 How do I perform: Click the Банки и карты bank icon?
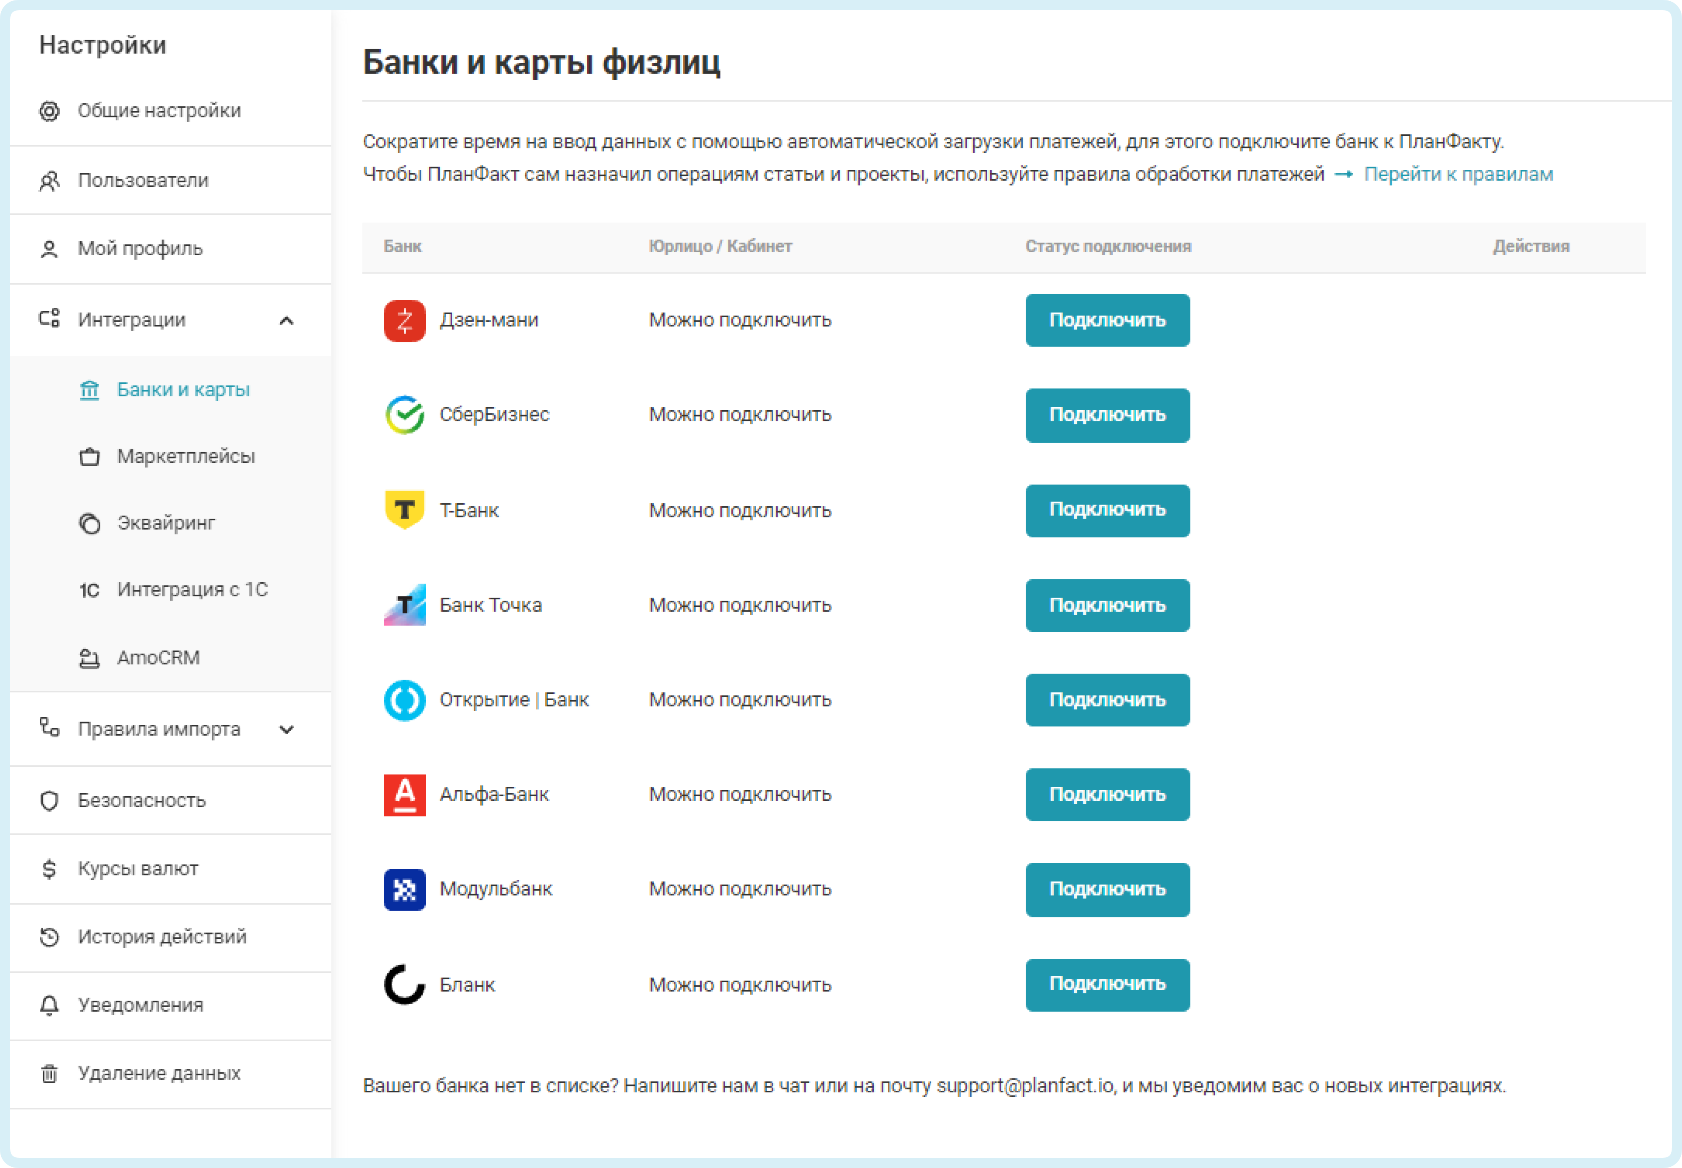point(89,390)
